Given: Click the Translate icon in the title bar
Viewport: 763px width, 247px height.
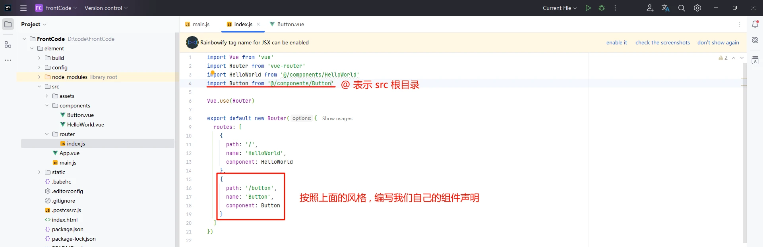Looking at the screenshot, I should [665, 8].
